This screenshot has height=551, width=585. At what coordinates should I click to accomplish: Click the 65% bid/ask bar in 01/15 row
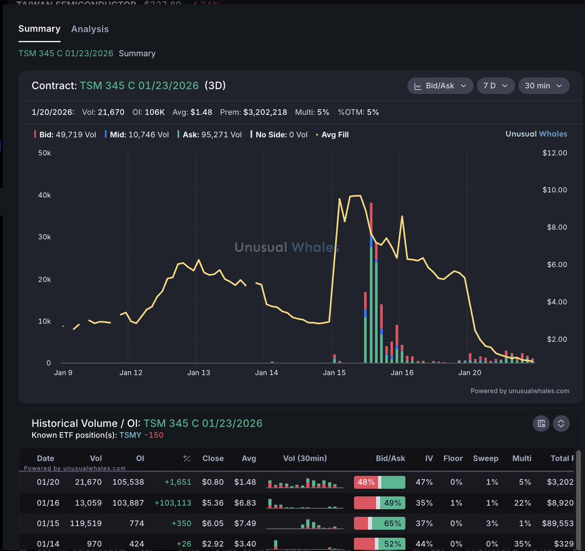(379, 524)
